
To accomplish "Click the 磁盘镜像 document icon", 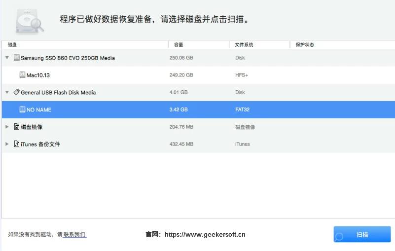I will 17,127.
